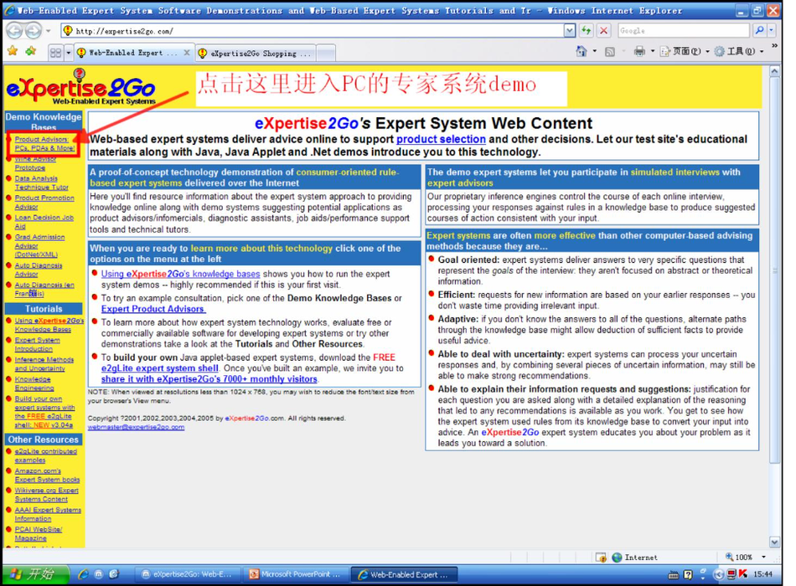Click the Add to Favorites icon
The height and width of the screenshot is (586, 796).
(30, 52)
